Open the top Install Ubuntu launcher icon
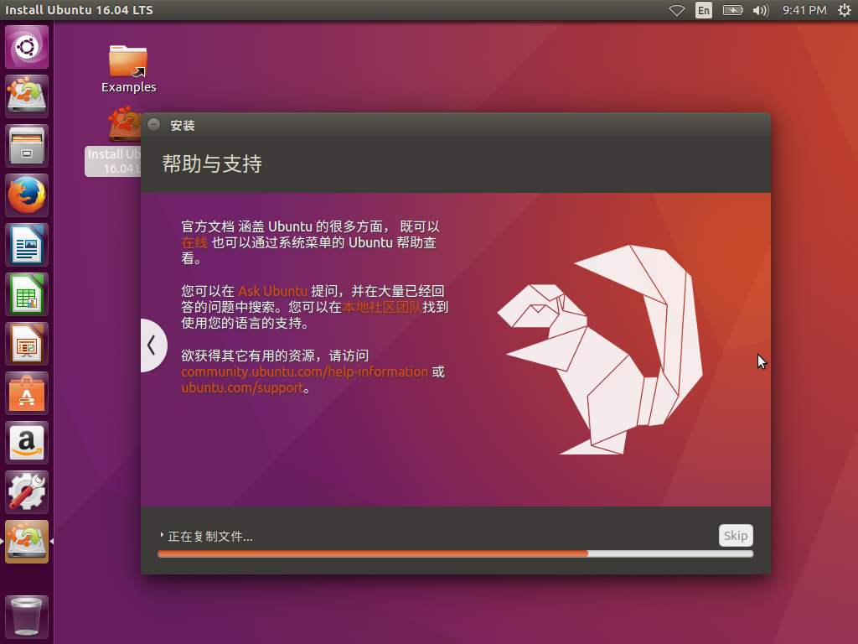858x644 pixels. [27, 96]
